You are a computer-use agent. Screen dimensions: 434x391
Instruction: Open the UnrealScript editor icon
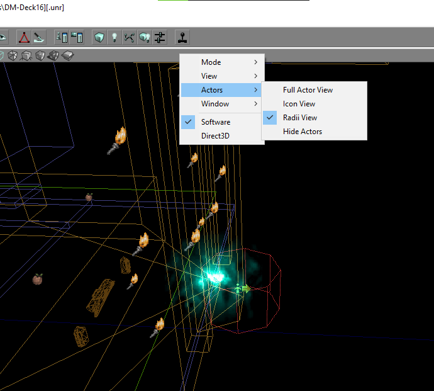39,37
